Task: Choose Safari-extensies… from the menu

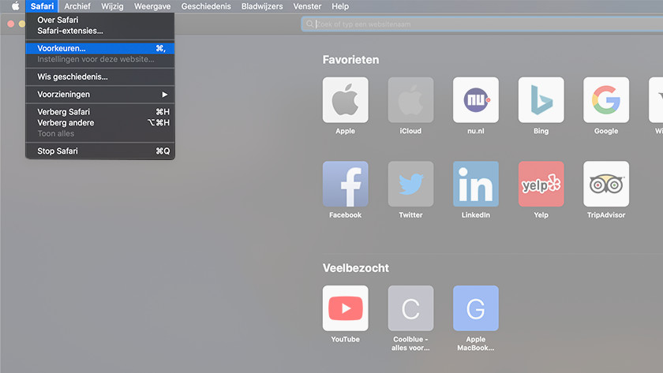Action: point(99,31)
